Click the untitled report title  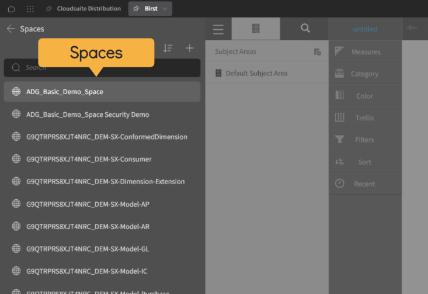[365, 29]
